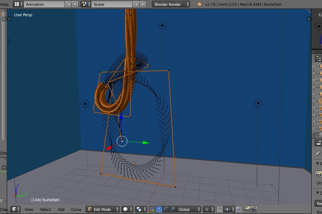322x214 pixels.
Task: Delete the Animation screen layout
Action: (x=75, y=4)
